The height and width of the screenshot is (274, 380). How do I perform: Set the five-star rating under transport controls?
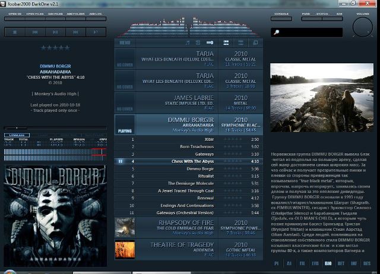(55, 48)
